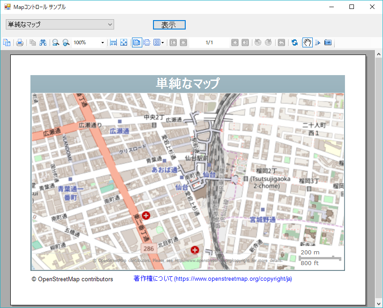Open the 100% zoom level dropdown
The image size is (383, 308).
click(102, 43)
